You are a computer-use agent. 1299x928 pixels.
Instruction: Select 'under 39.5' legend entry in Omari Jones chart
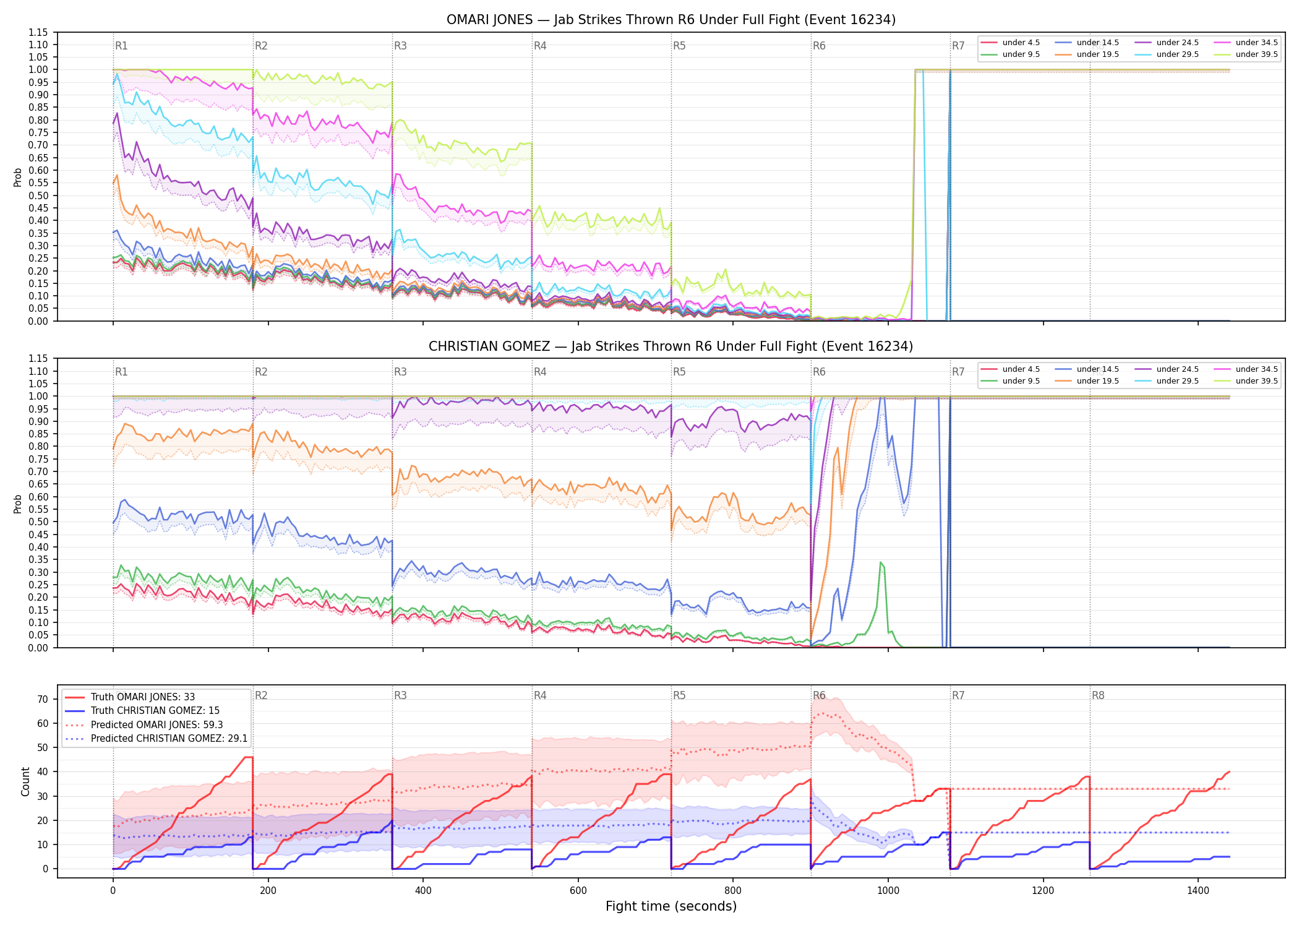1246,54
